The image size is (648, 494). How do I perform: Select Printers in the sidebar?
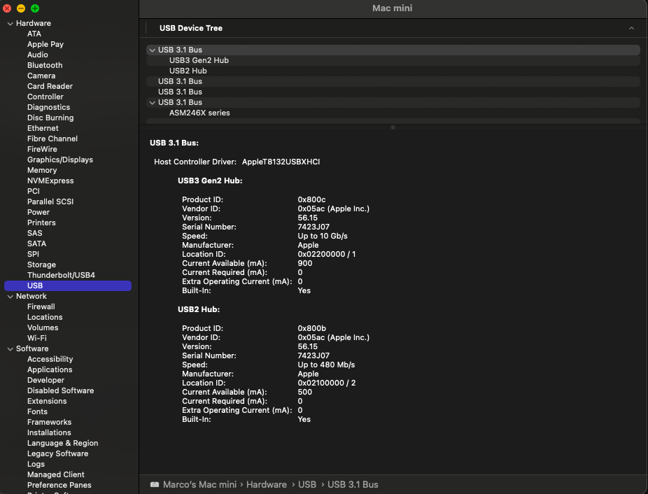pos(41,223)
